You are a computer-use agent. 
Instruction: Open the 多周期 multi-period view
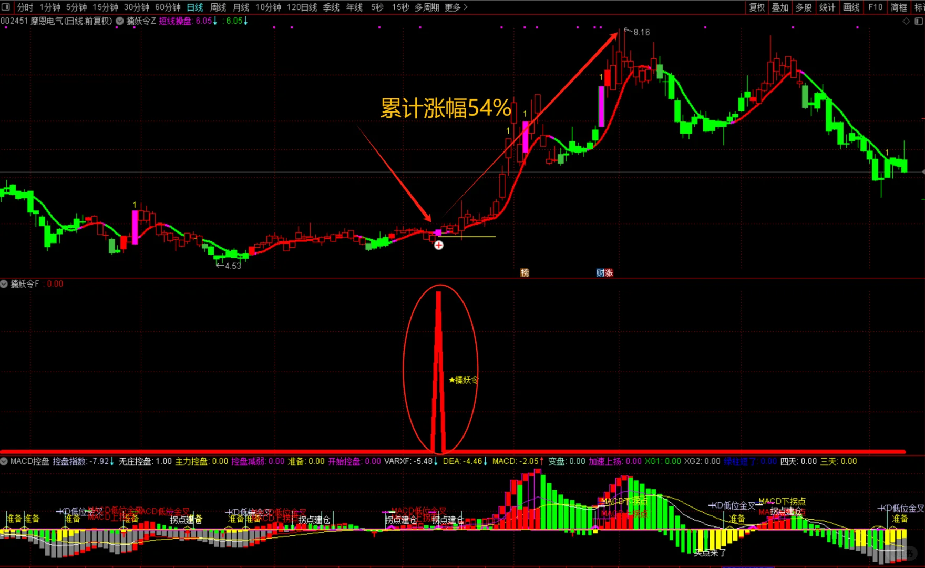click(427, 7)
